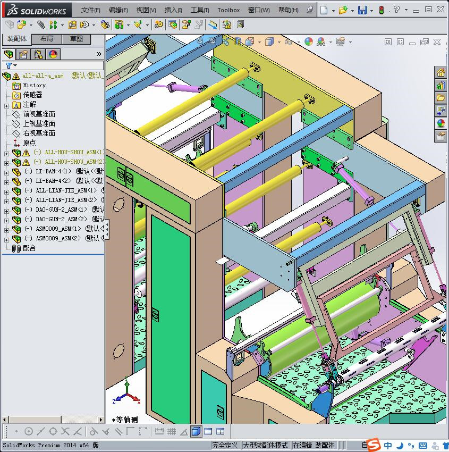Toggle Shaded With Edges blue cube button
Viewport: 449px width, 452px height.
tap(196, 432)
